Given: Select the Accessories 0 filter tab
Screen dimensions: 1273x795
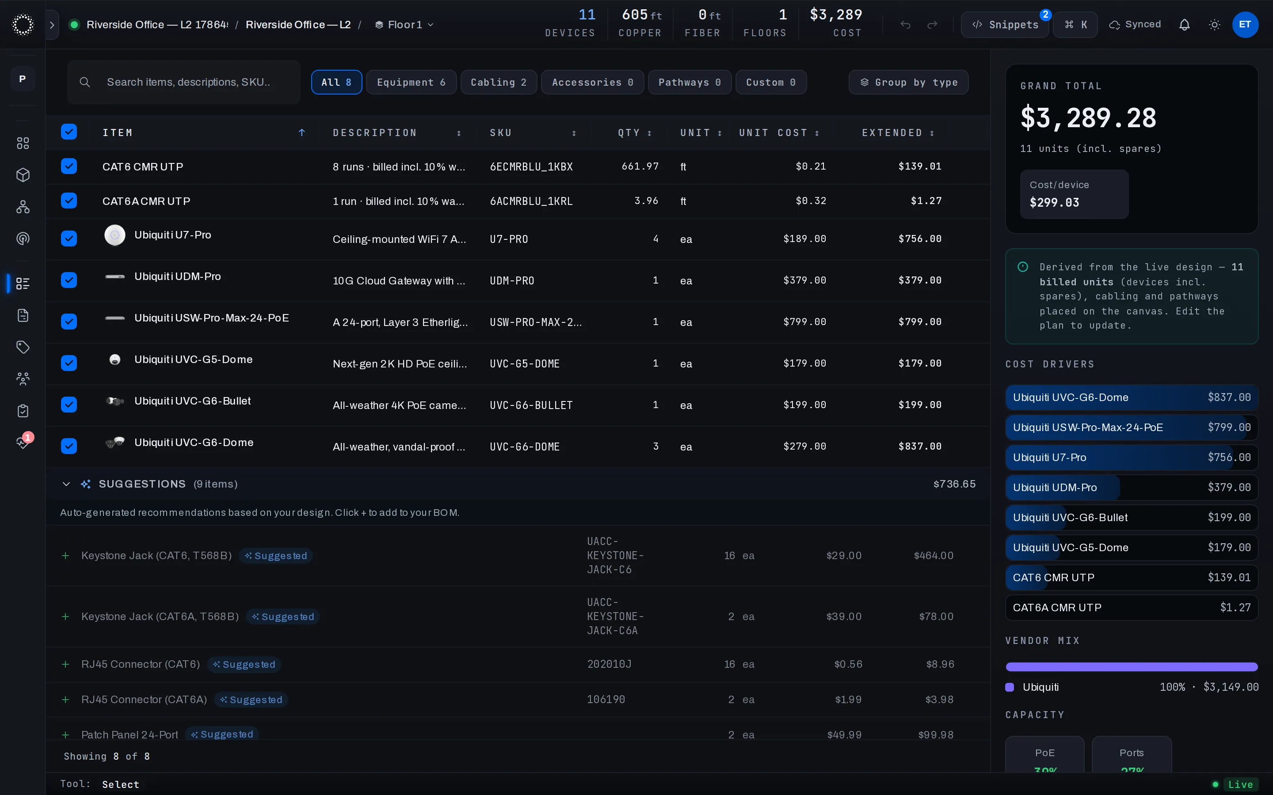Looking at the screenshot, I should [x=592, y=82].
